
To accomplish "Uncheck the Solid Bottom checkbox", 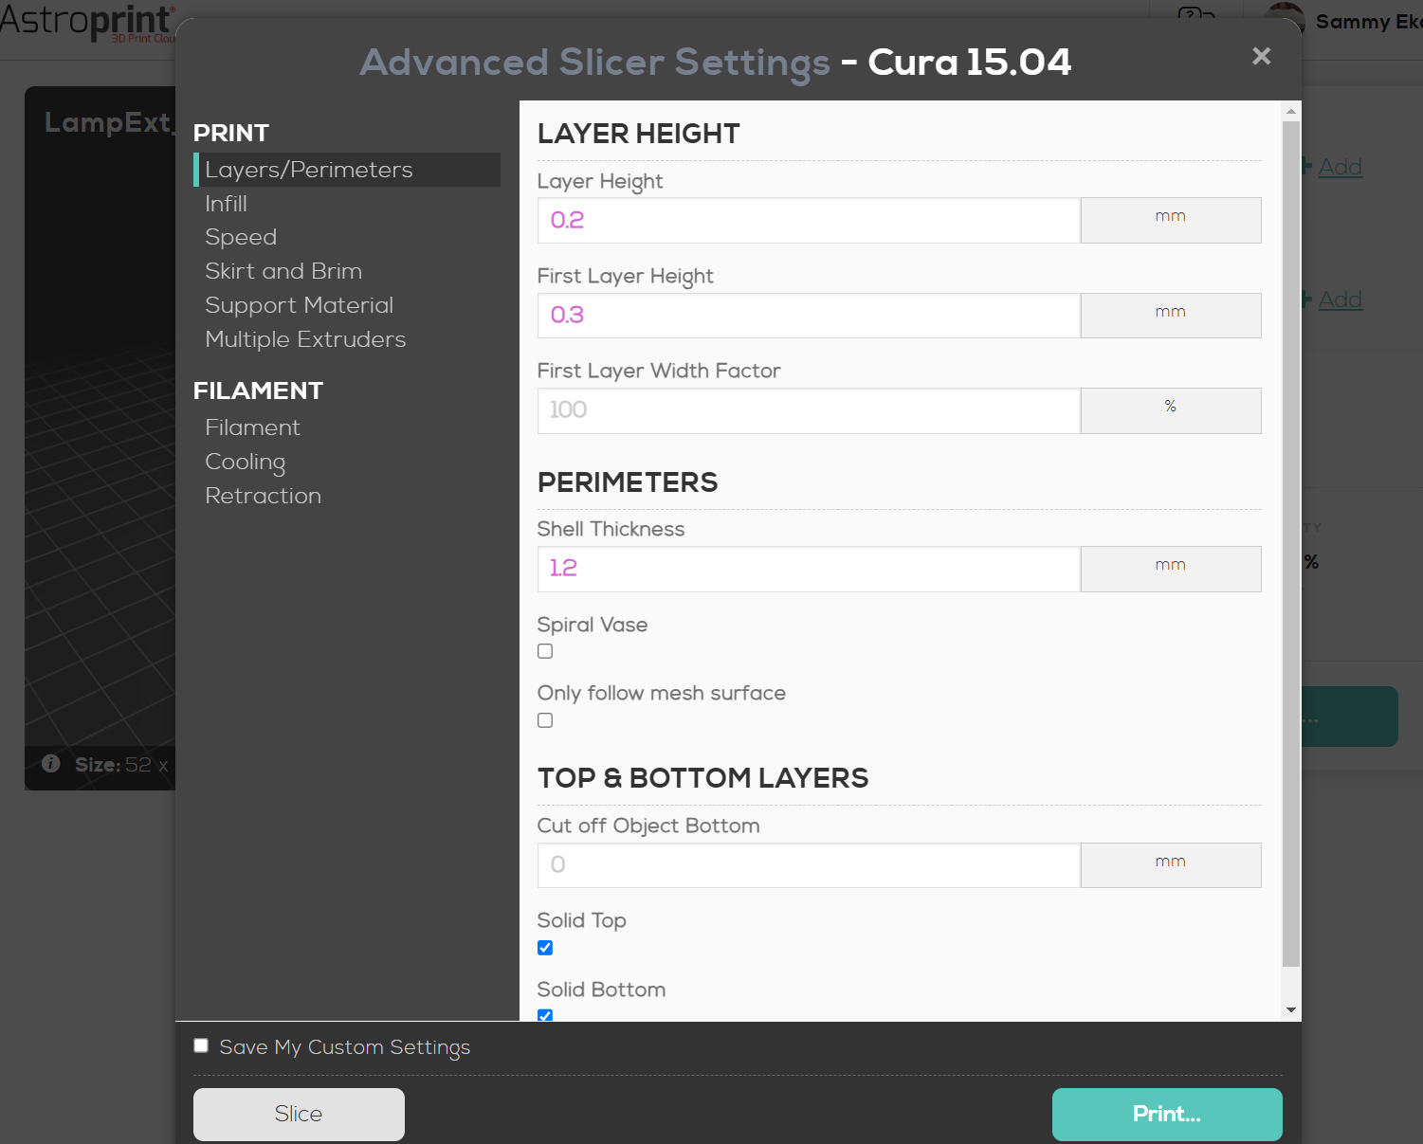I will 545,1015.
